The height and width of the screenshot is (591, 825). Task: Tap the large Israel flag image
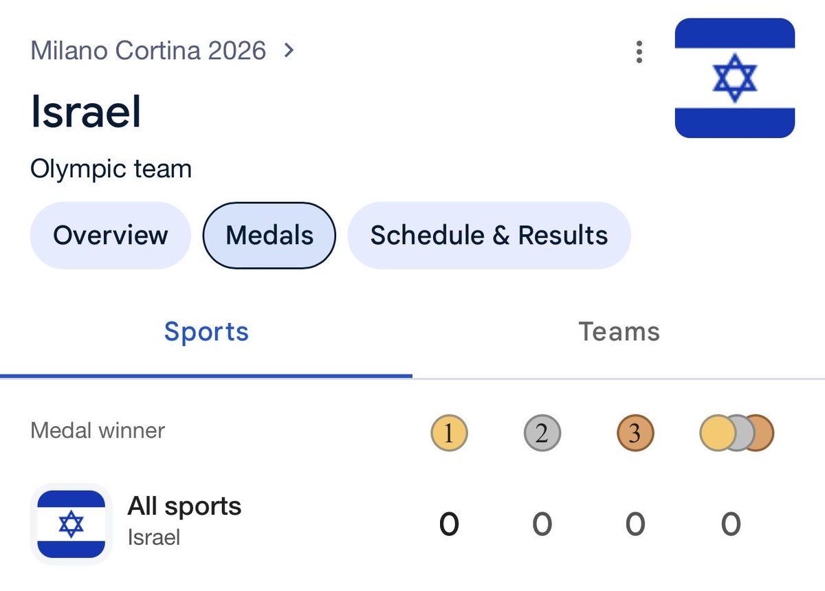(735, 78)
